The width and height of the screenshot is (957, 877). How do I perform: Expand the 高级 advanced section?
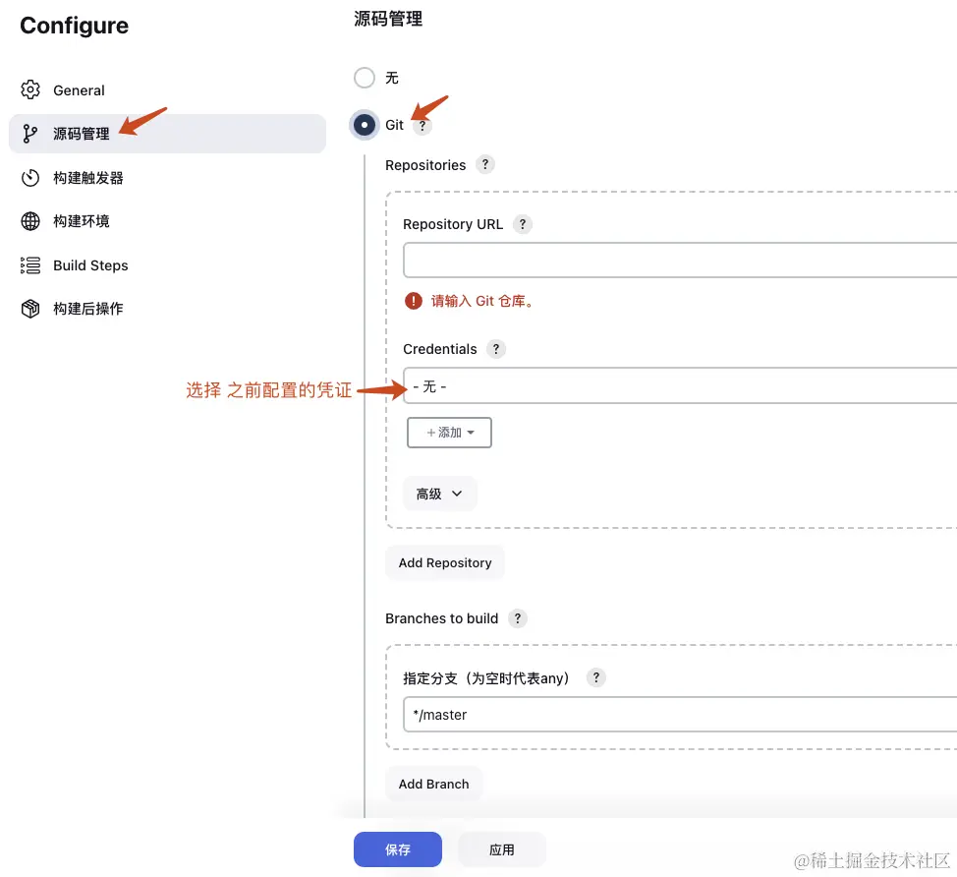tap(439, 494)
